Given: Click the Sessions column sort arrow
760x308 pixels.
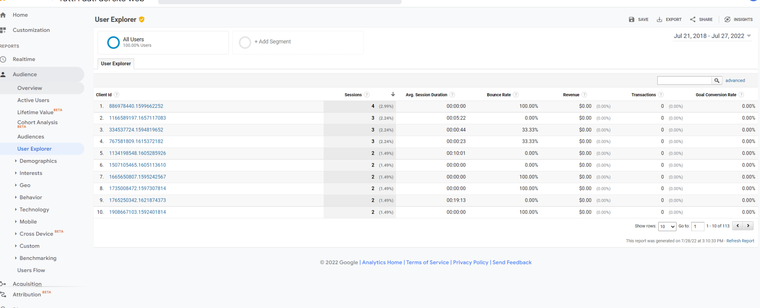Looking at the screenshot, I should pos(393,94).
